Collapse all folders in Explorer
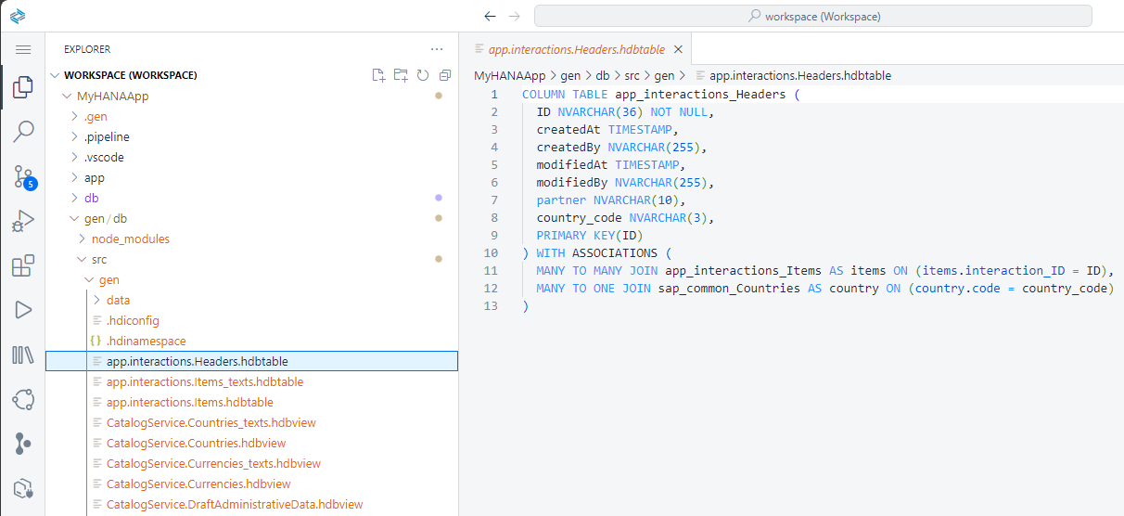The width and height of the screenshot is (1124, 516). 445,75
